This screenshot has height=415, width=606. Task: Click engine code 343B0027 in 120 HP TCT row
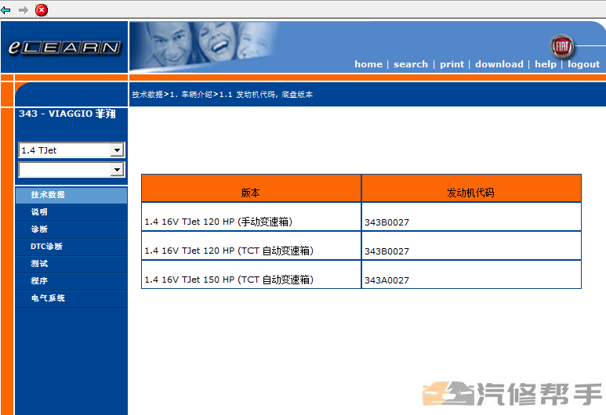coord(471,246)
